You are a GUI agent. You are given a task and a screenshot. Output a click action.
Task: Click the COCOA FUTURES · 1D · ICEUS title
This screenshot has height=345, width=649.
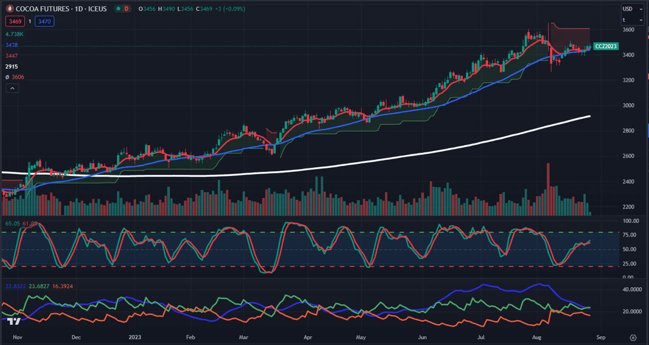(x=61, y=9)
